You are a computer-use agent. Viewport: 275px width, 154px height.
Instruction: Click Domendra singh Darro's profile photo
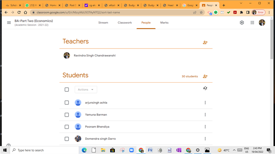click(x=78, y=139)
